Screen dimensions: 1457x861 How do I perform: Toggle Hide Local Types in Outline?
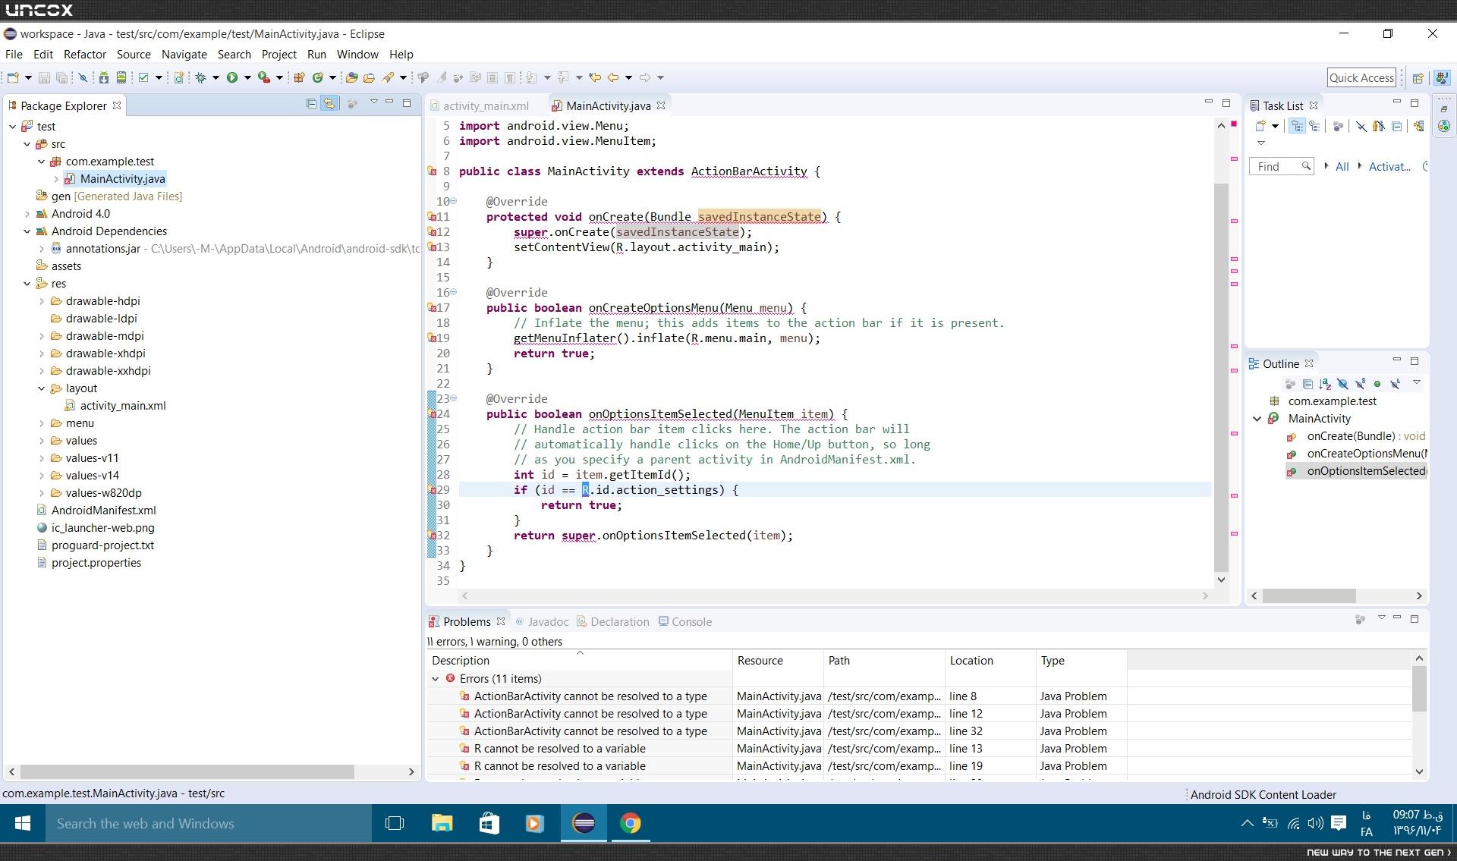[x=1395, y=384]
